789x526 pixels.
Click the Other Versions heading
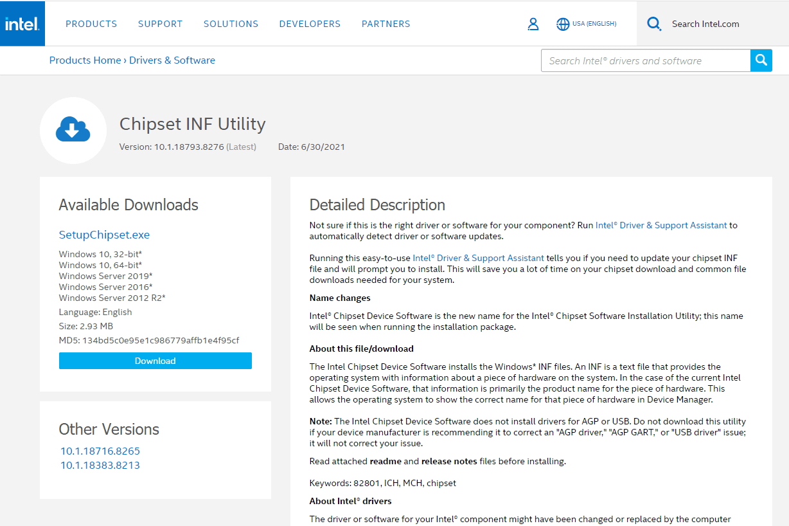coord(109,429)
